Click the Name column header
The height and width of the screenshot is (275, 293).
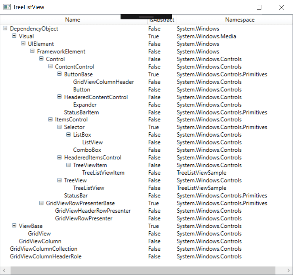(73, 20)
